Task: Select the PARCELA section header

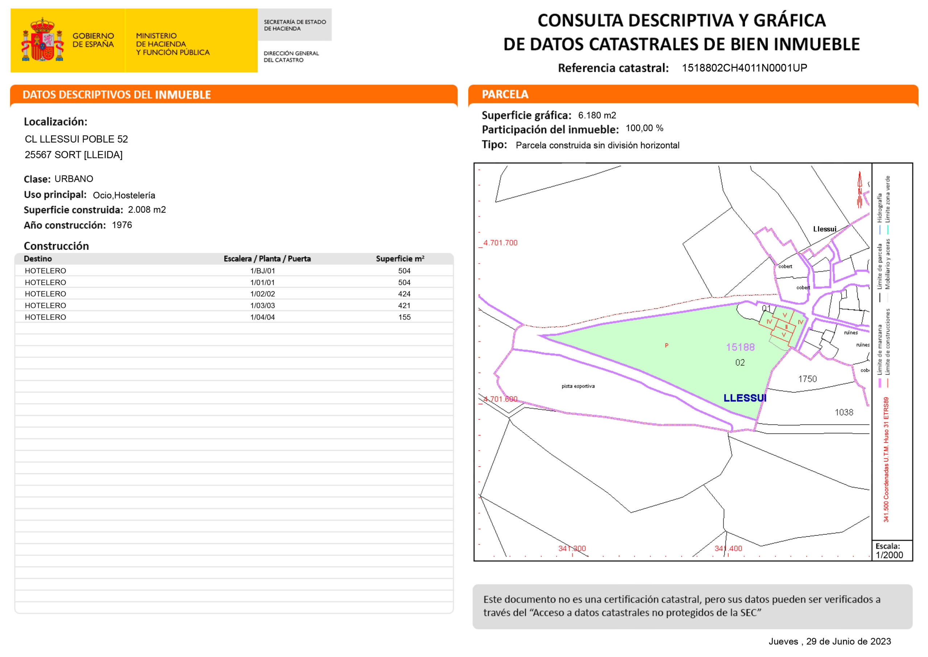Action: (505, 94)
